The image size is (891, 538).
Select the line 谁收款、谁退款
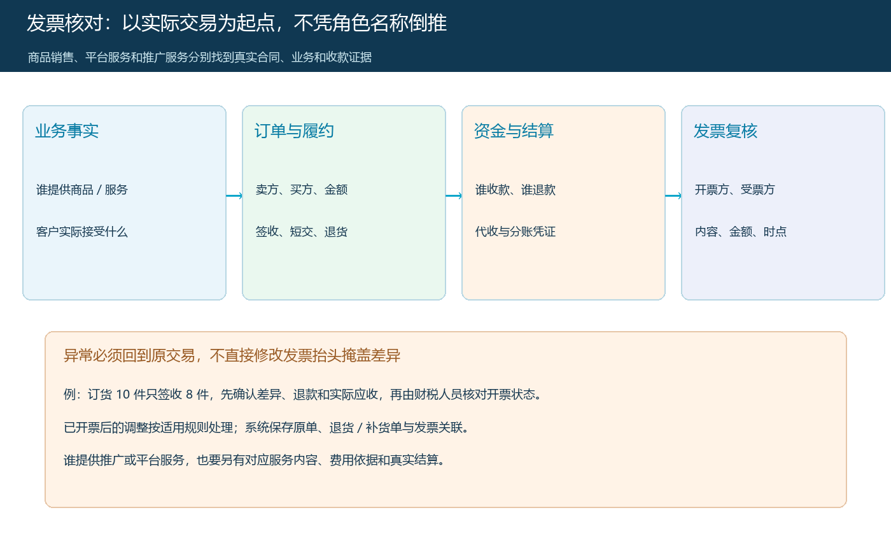click(516, 190)
